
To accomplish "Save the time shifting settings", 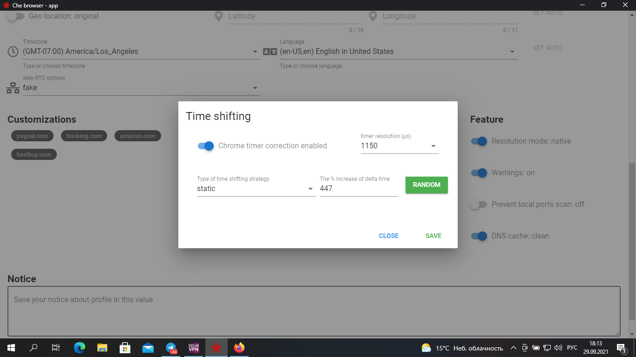I will click(x=433, y=236).
